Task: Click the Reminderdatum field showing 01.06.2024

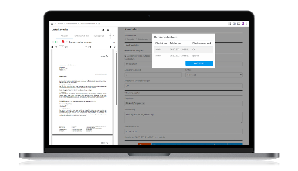Action: click(x=183, y=132)
